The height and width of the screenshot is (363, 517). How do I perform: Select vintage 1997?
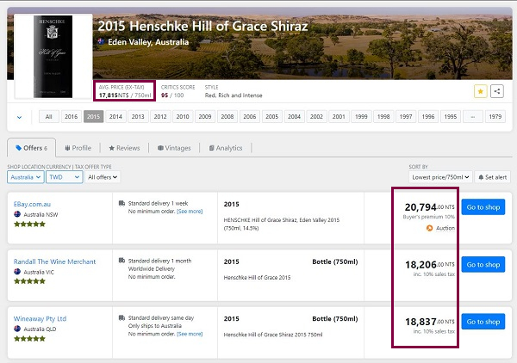click(406, 116)
